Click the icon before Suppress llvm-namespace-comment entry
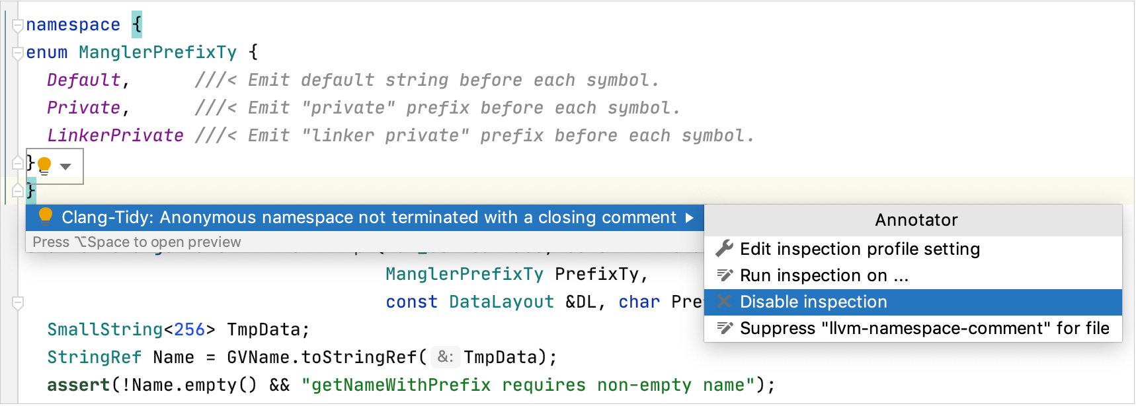The width and height of the screenshot is (1136, 406). (x=724, y=328)
